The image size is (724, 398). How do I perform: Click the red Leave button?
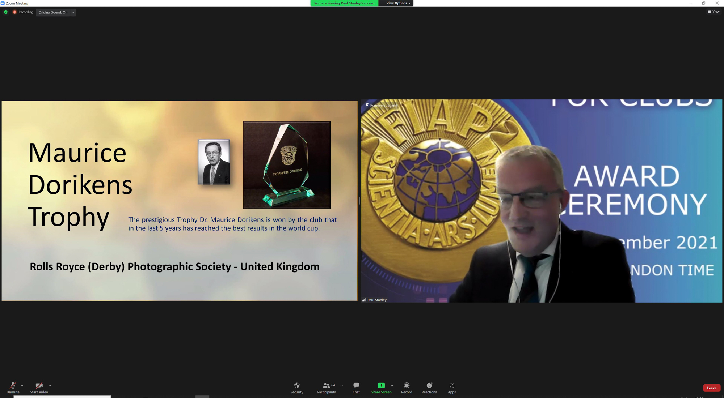tap(712, 388)
